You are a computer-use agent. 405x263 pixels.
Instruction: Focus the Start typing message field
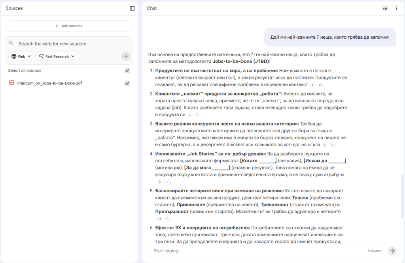[x=257, y=251]
